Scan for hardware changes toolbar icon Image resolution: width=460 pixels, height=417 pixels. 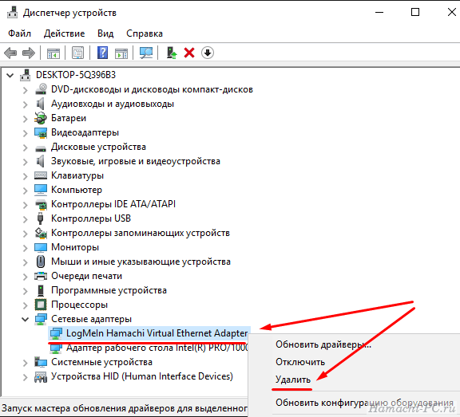tap(146, 53)
